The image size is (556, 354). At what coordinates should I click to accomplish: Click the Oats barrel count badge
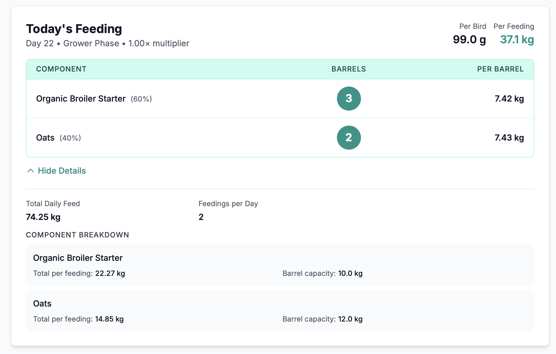349,138
